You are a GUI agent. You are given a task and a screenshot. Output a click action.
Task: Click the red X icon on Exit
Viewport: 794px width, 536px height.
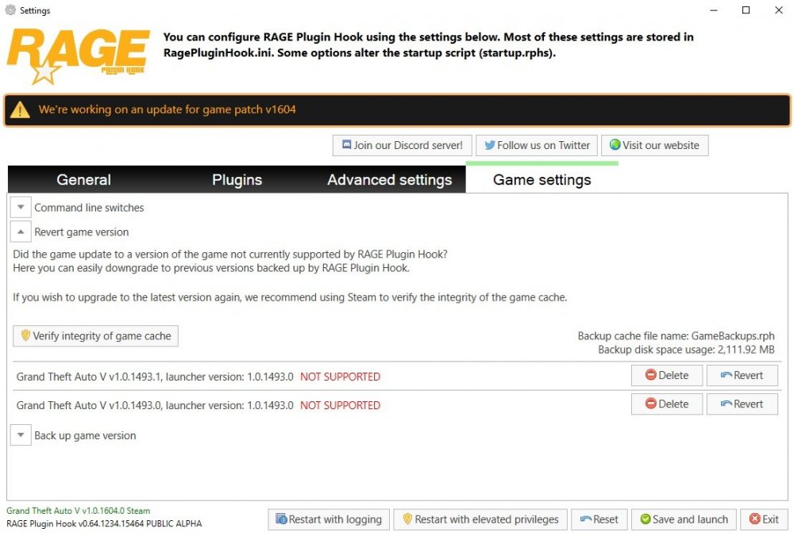click(754, 519)
